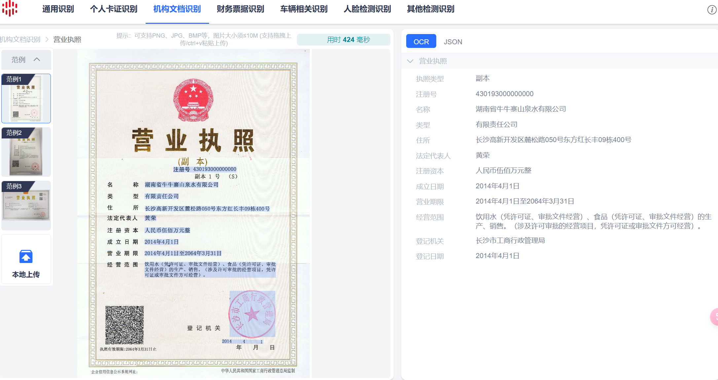Open the 个人卡证识别 tab
This screenshot has height=380, width=718.
114,9
